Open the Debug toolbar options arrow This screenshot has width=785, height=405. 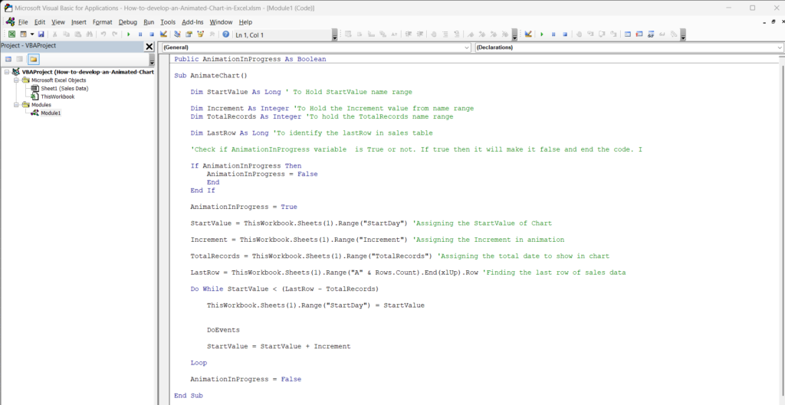pos(683,35)
